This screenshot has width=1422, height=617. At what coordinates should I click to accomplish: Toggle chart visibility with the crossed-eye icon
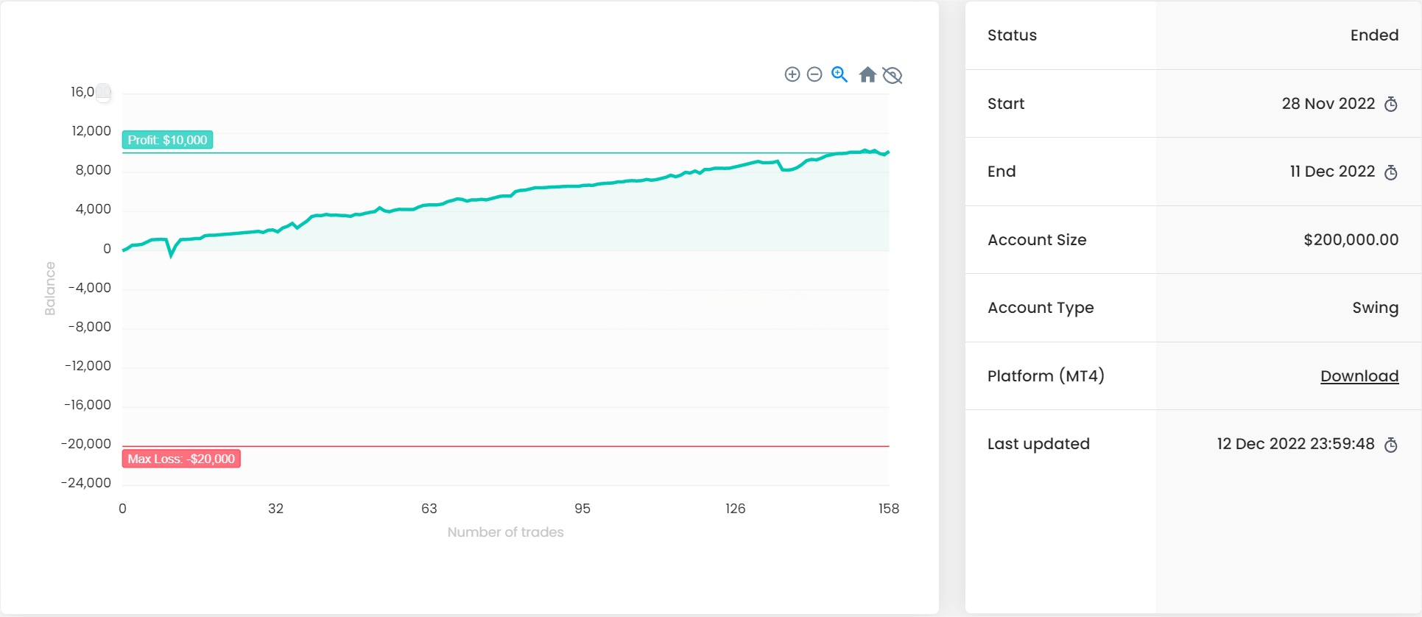[893, 75]
